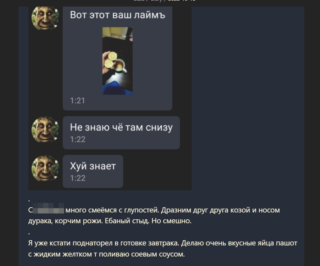
Task: Open the basa breadcrumb at the top
Action: tap(139, 1)
